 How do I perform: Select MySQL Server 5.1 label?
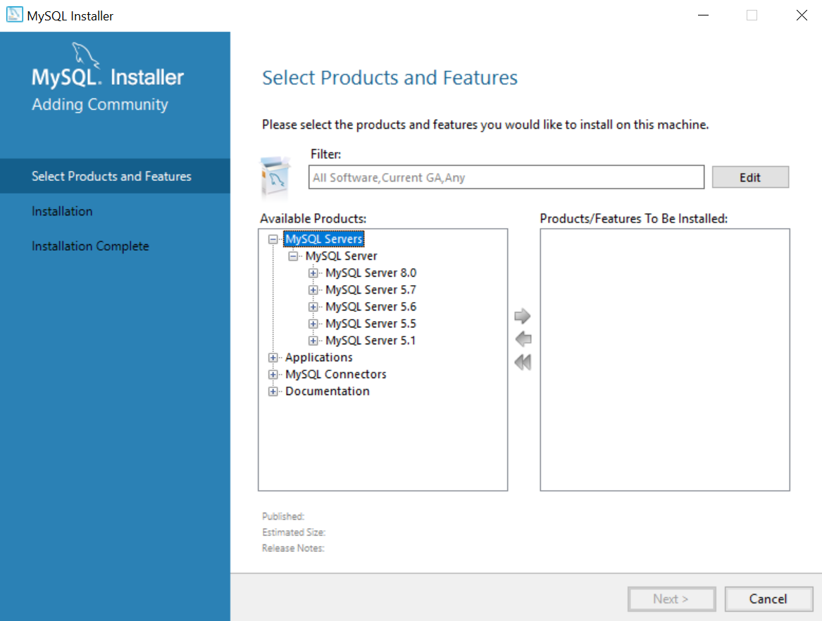(x=370, y=340)
